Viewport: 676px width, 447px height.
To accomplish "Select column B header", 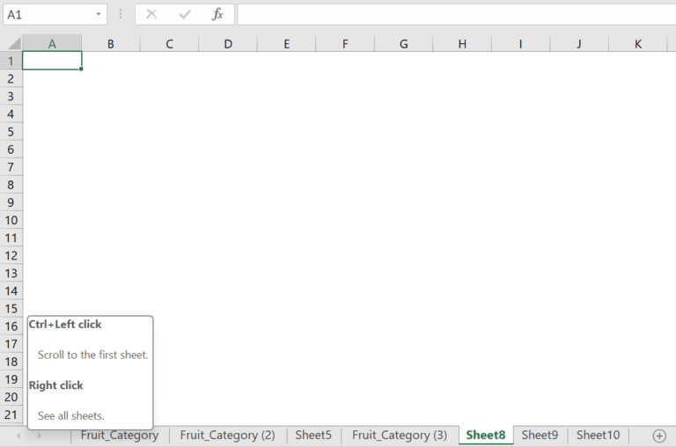I will [x=111, y=43].
